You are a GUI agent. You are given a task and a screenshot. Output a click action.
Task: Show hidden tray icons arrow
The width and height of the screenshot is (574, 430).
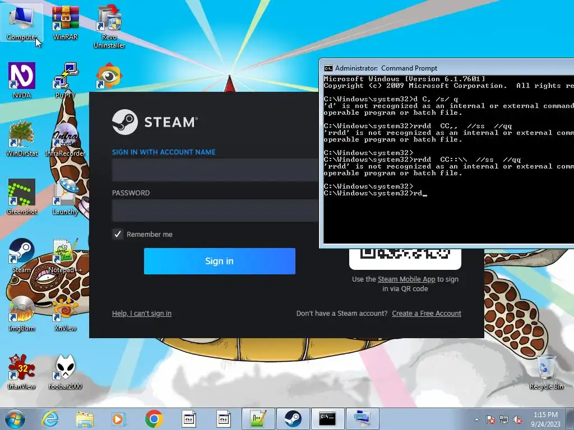tap(476, 419)
